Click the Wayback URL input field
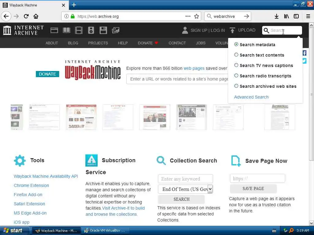This screenshot has height=235, width=314. (178, 79)
